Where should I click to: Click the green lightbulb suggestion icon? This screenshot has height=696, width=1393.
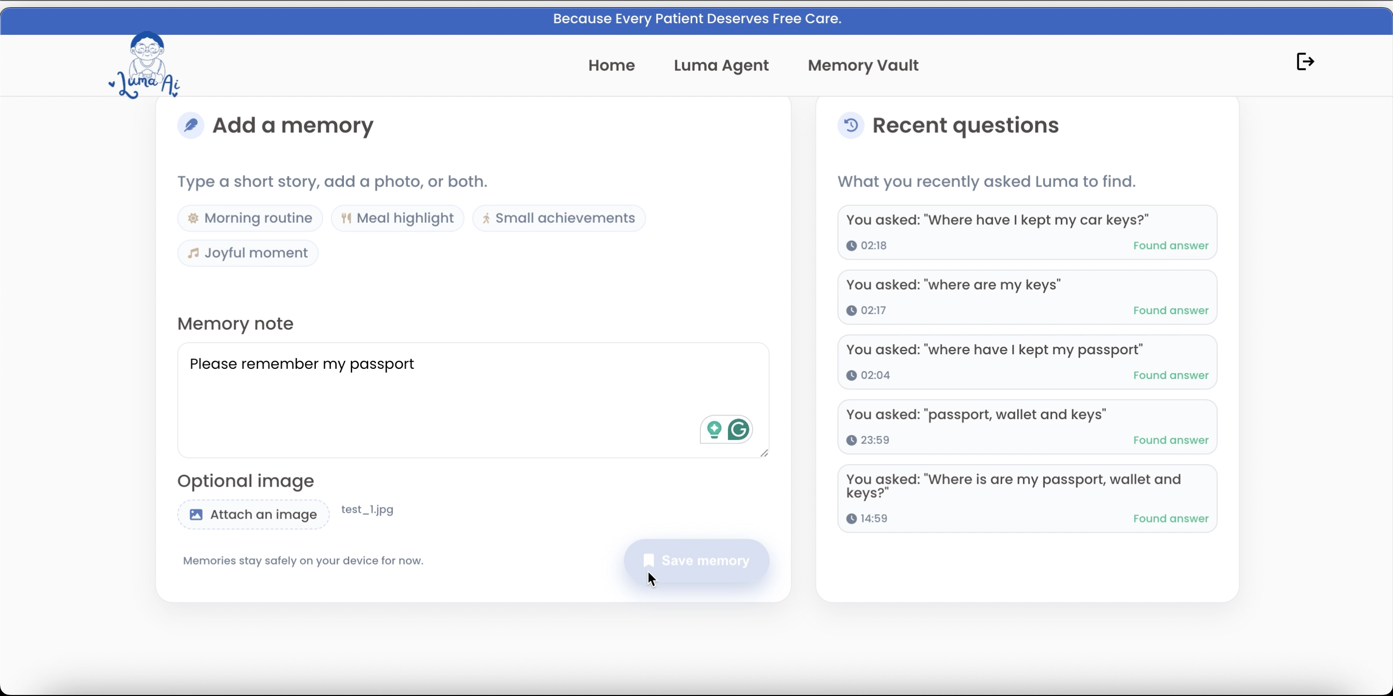[x=714, y=430]
